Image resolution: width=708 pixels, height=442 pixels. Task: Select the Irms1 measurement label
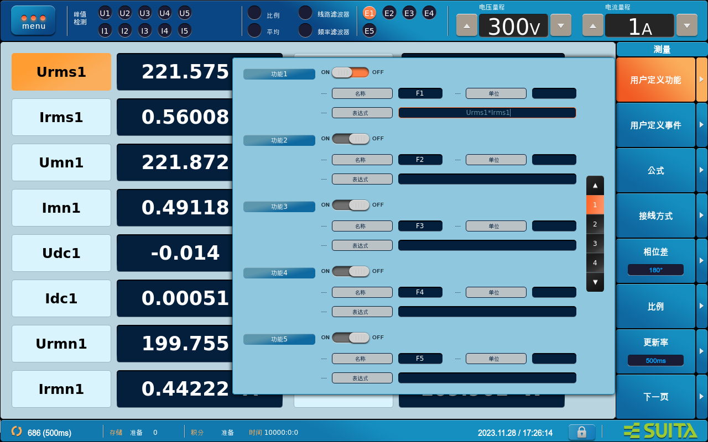(x=61, y=117)
